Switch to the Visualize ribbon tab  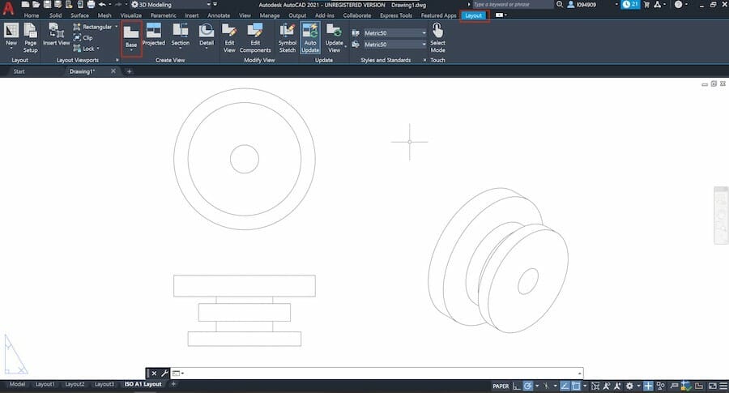pyautogui.click(x=130, y=15)
